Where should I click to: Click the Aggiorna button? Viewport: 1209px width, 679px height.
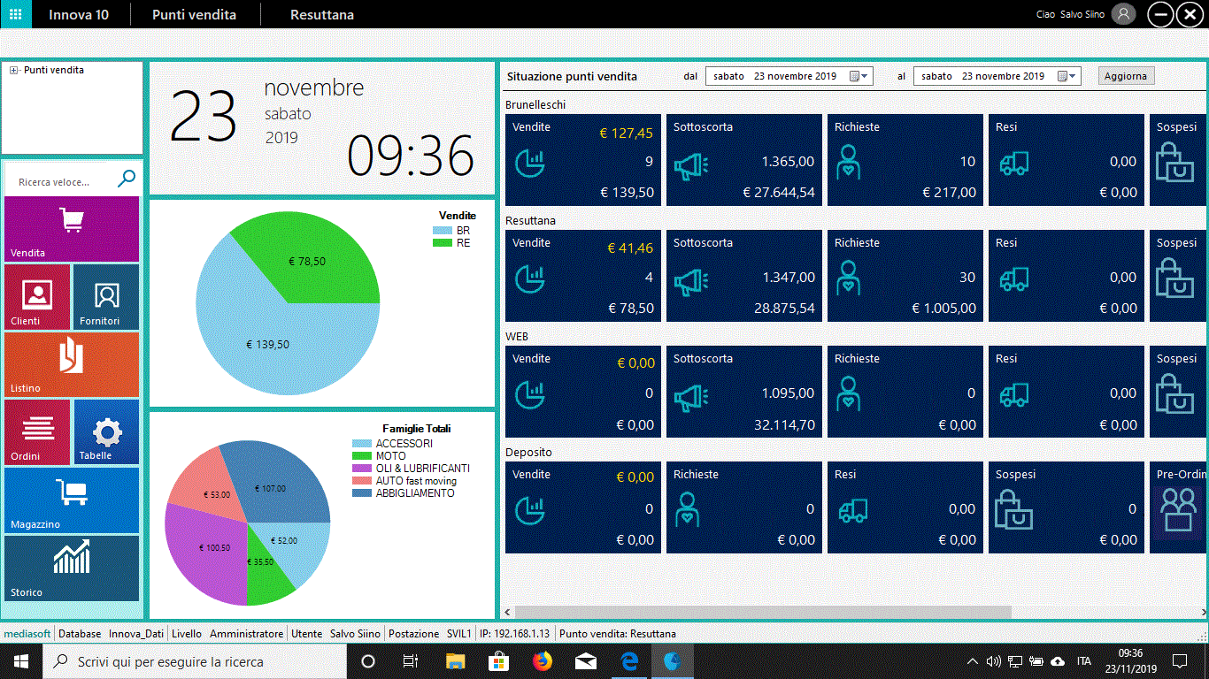(x=1126, y=76)
